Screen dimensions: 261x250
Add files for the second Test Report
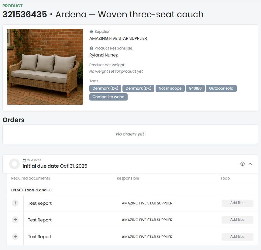pos(237,220)
